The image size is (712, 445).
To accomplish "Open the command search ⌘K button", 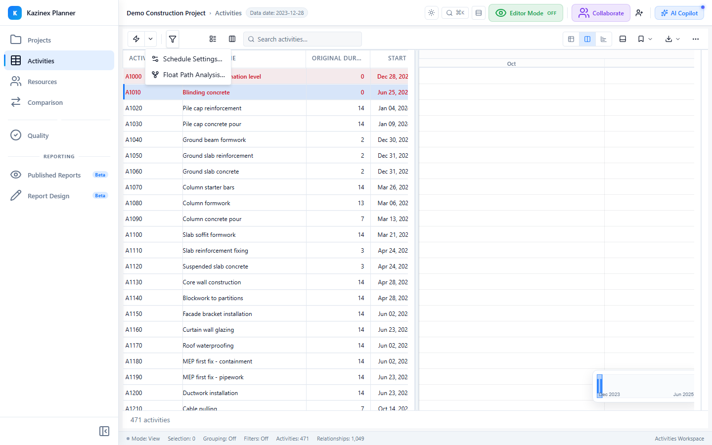I will 455,13.
